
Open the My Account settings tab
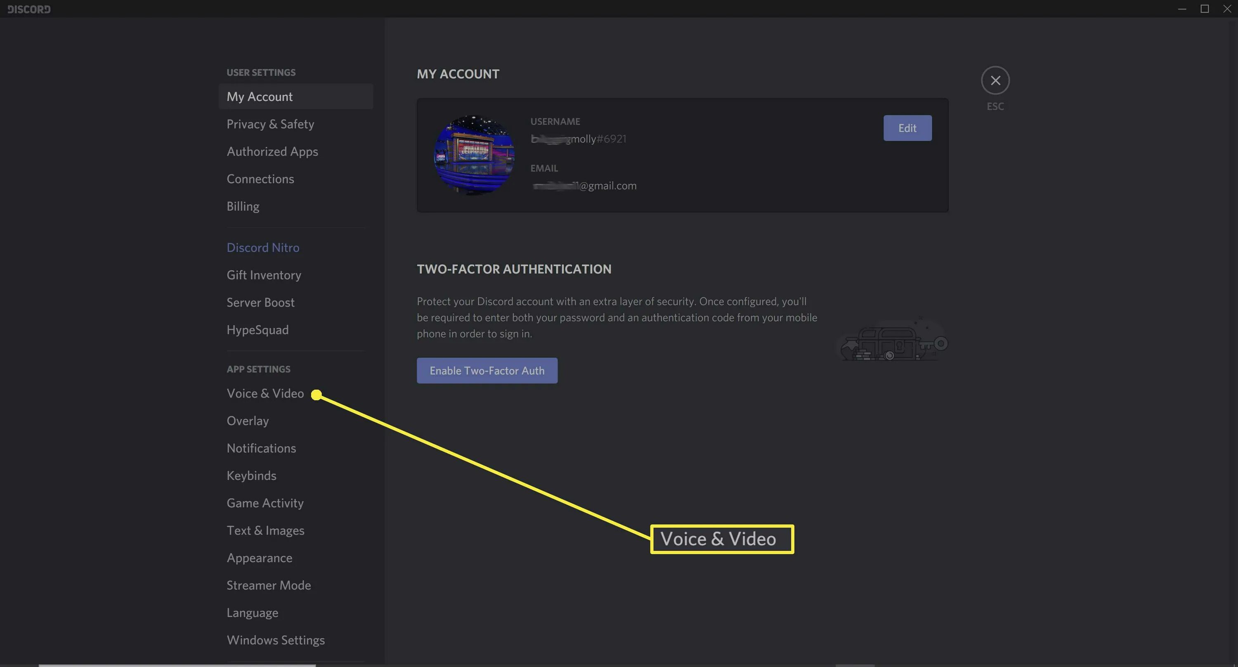[x=295, y=97]
